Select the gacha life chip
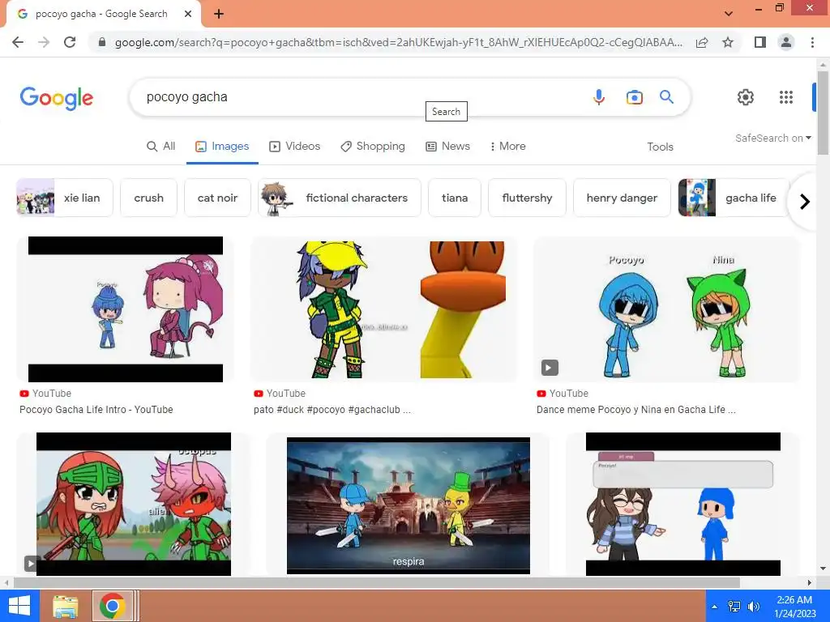 coord(734,198)
